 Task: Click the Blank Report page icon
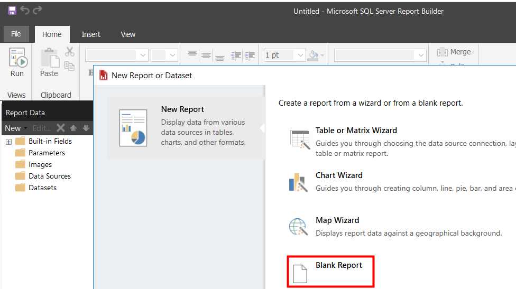click(x=300, y=274)
